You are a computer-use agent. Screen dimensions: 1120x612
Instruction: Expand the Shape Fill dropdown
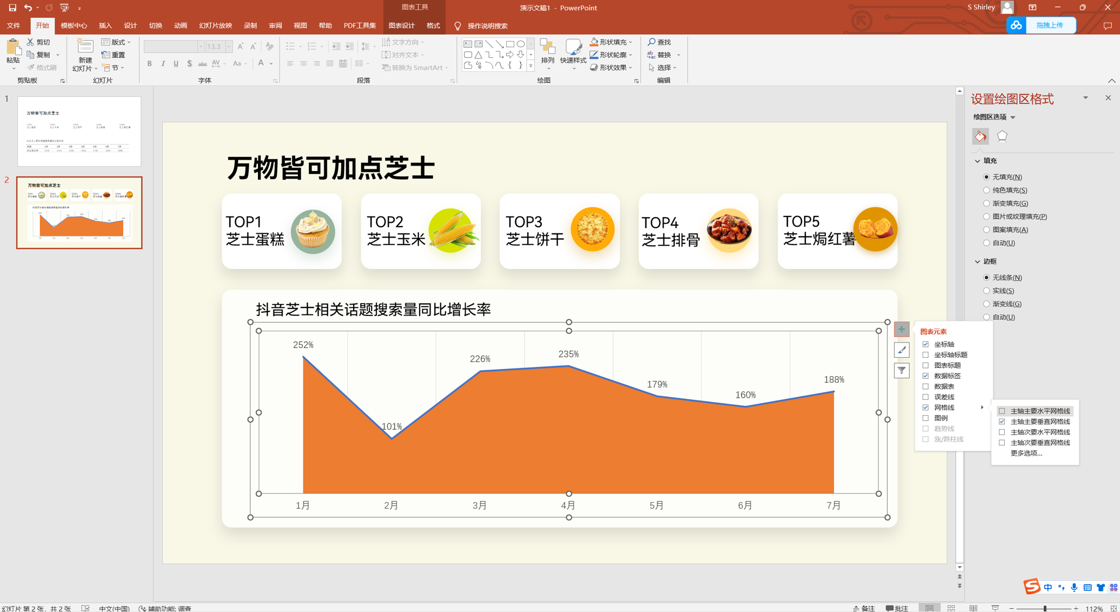[630, 42]
